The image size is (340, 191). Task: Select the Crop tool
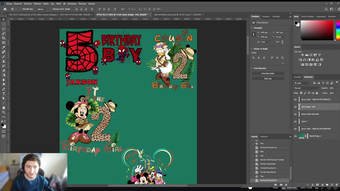(x=4, y=38)
